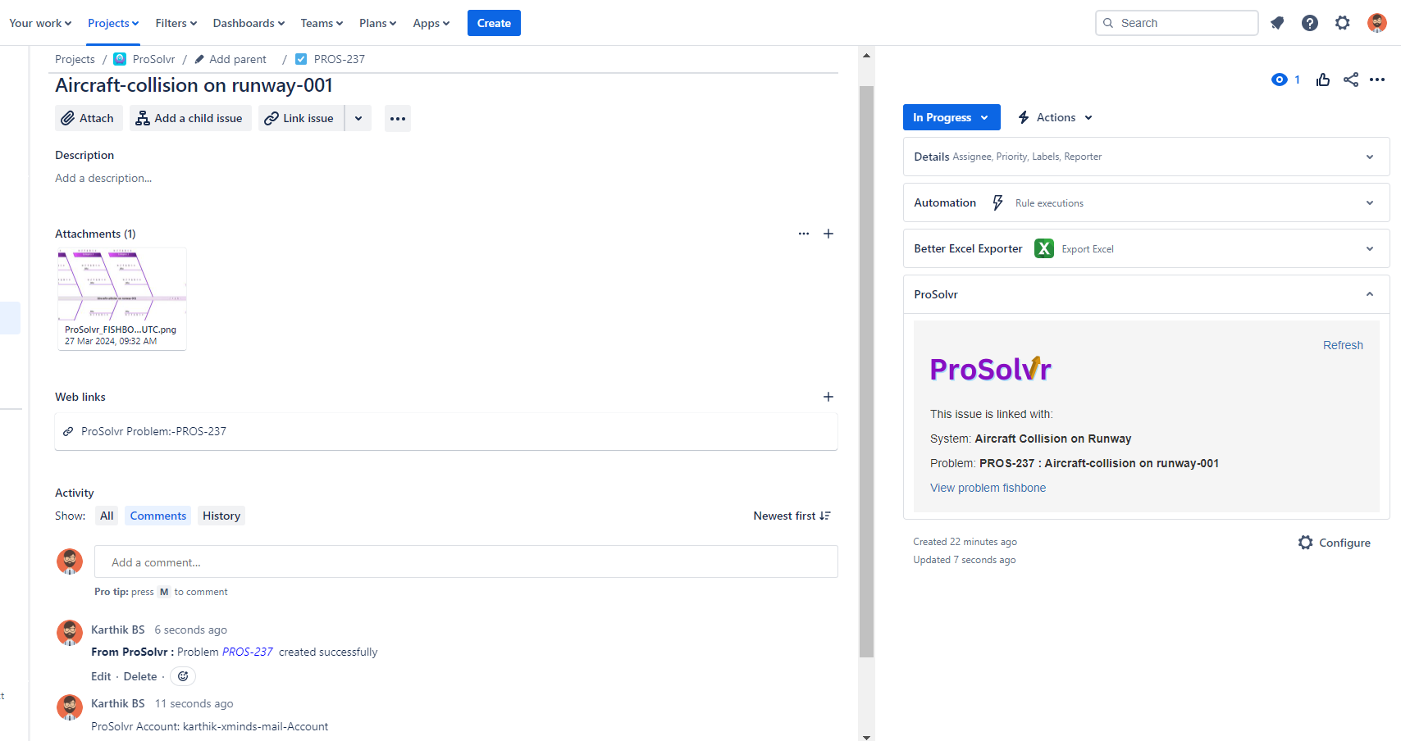
Task: Click the thumbs up vote icon
Action: pyautogui.click(x=1323, y=80)
